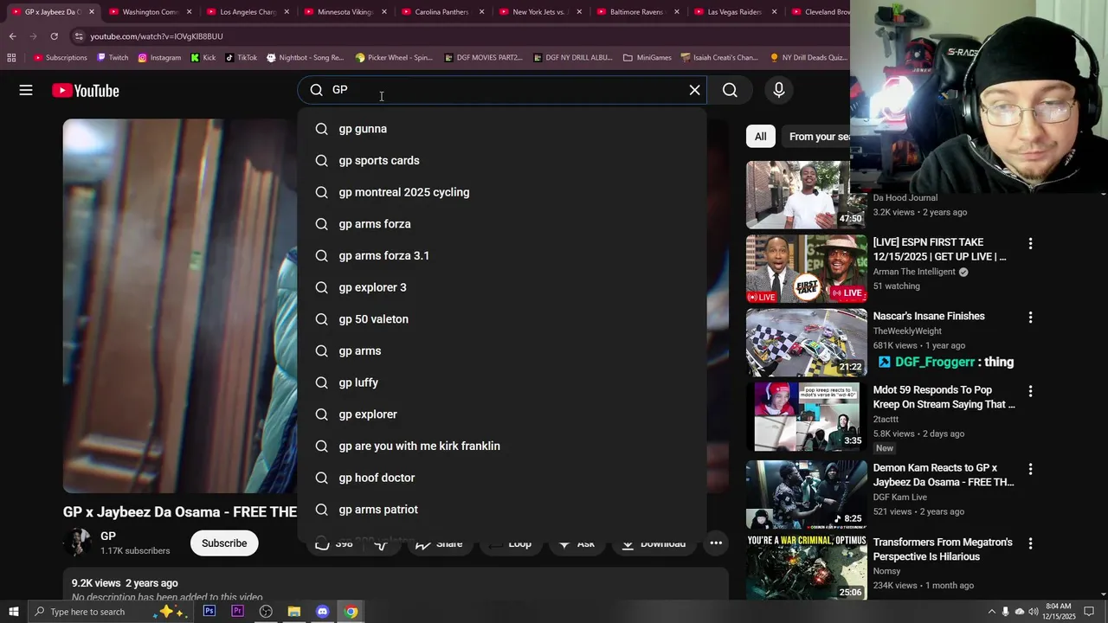Open 'Arman The Intelligent' channel link
1108x623 pixels.
click(x=914, y=272)
